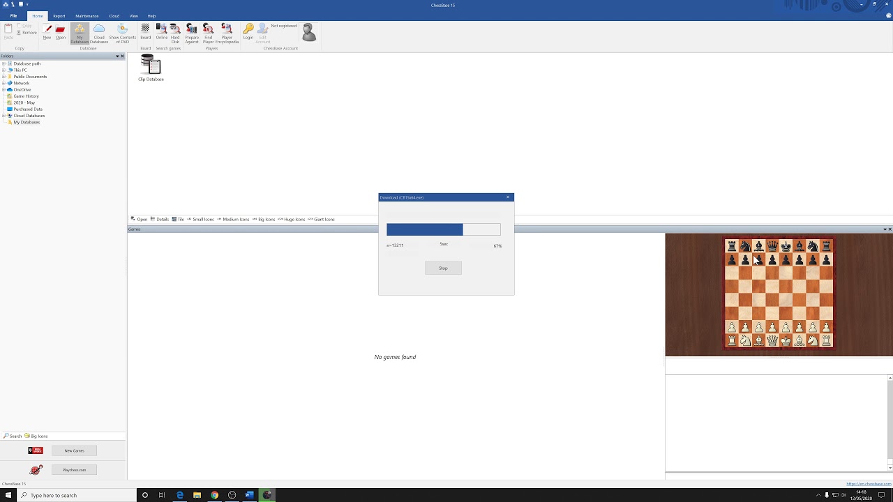Select the Home ribbon tab
This screenshot has height=502, width=893.
tap(38, 16)
